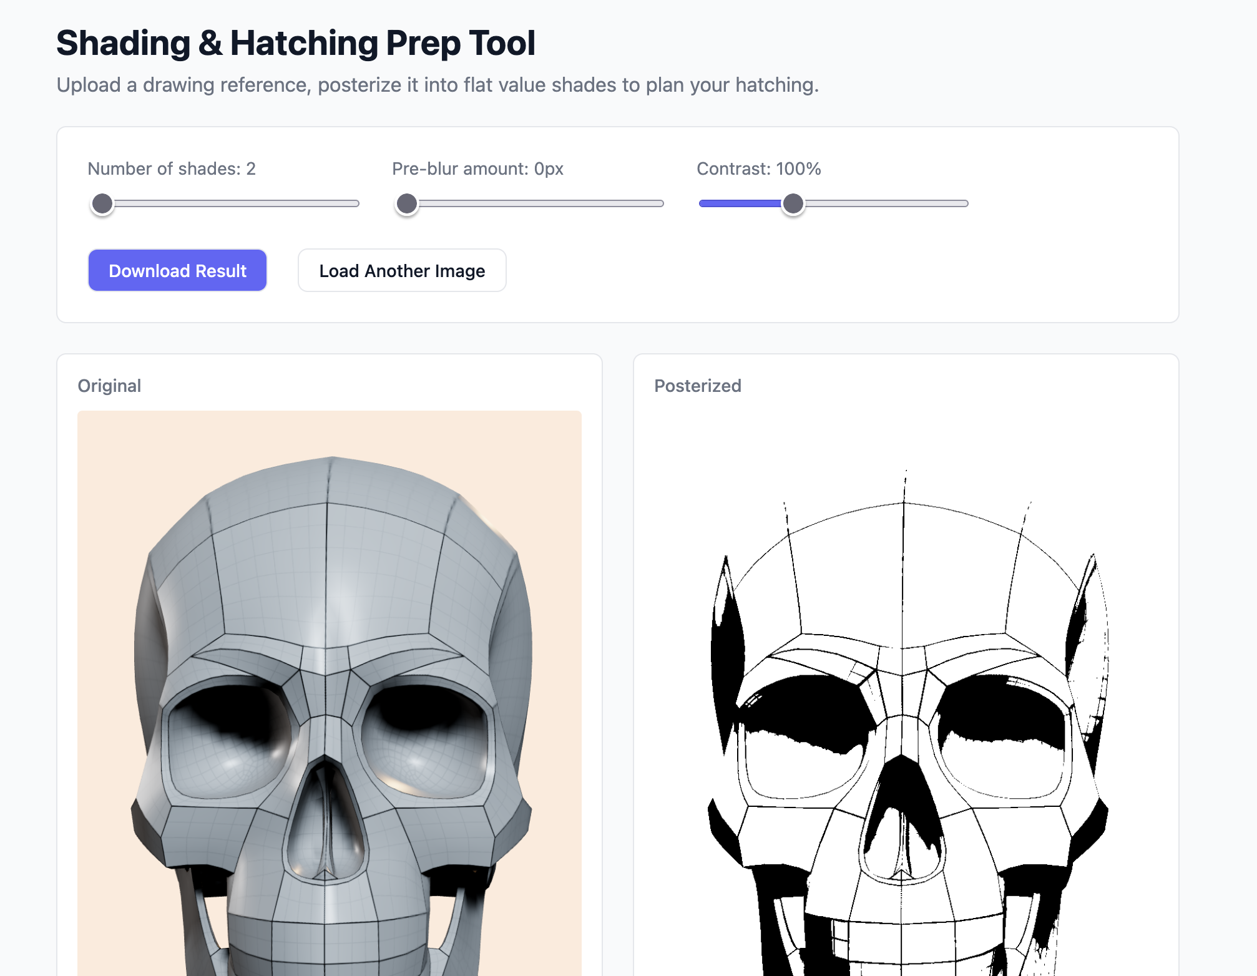Click the 'Upload a drawing reference' subtitle text
This screenshot has width=1257, height=976.
[438, 85]
